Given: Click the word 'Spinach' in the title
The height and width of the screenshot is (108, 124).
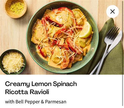Looking at the screenshot, I should [65, 84].
